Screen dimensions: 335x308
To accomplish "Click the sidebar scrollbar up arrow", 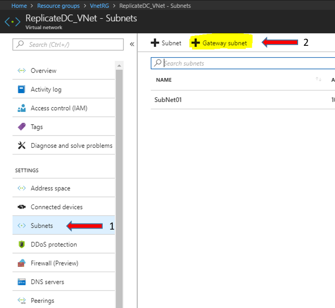I will (119, 66).
